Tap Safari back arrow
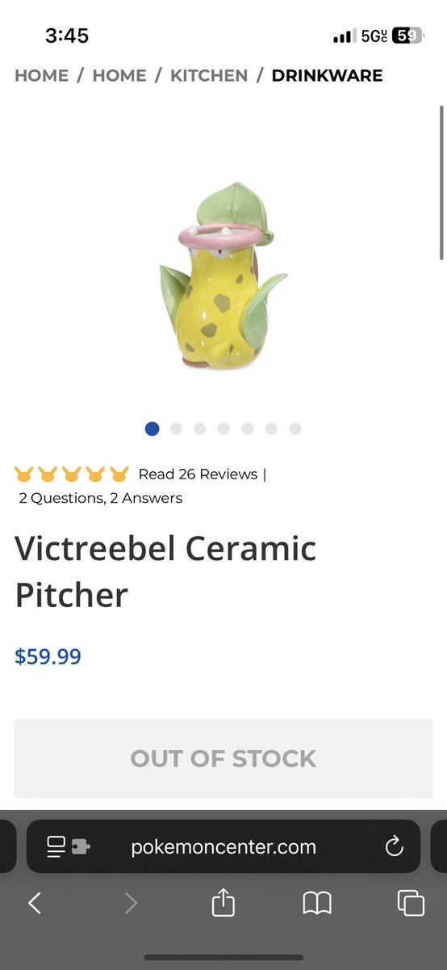Viewport: 447px width, 970px height. 35,903
